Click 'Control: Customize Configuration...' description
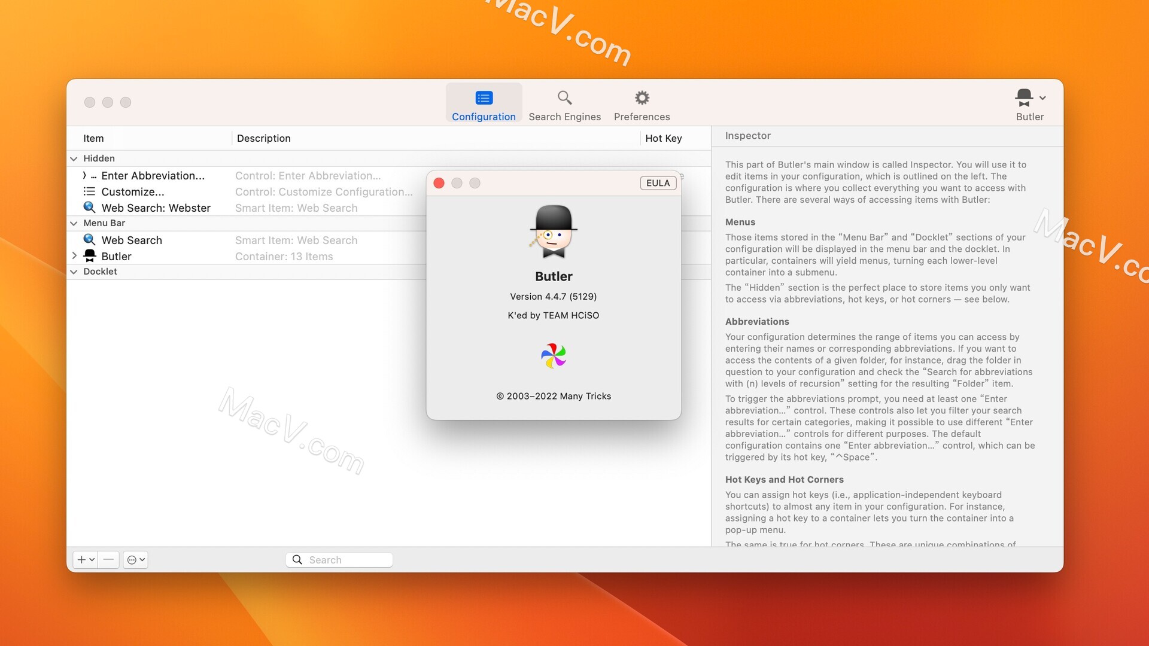 [x=324, y=191]
